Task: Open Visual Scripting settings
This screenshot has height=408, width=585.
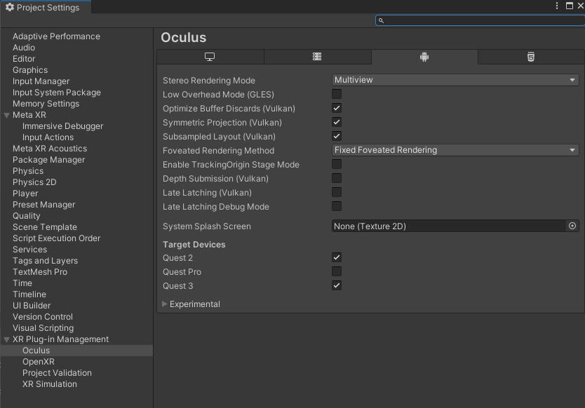Action: point(43,328)
